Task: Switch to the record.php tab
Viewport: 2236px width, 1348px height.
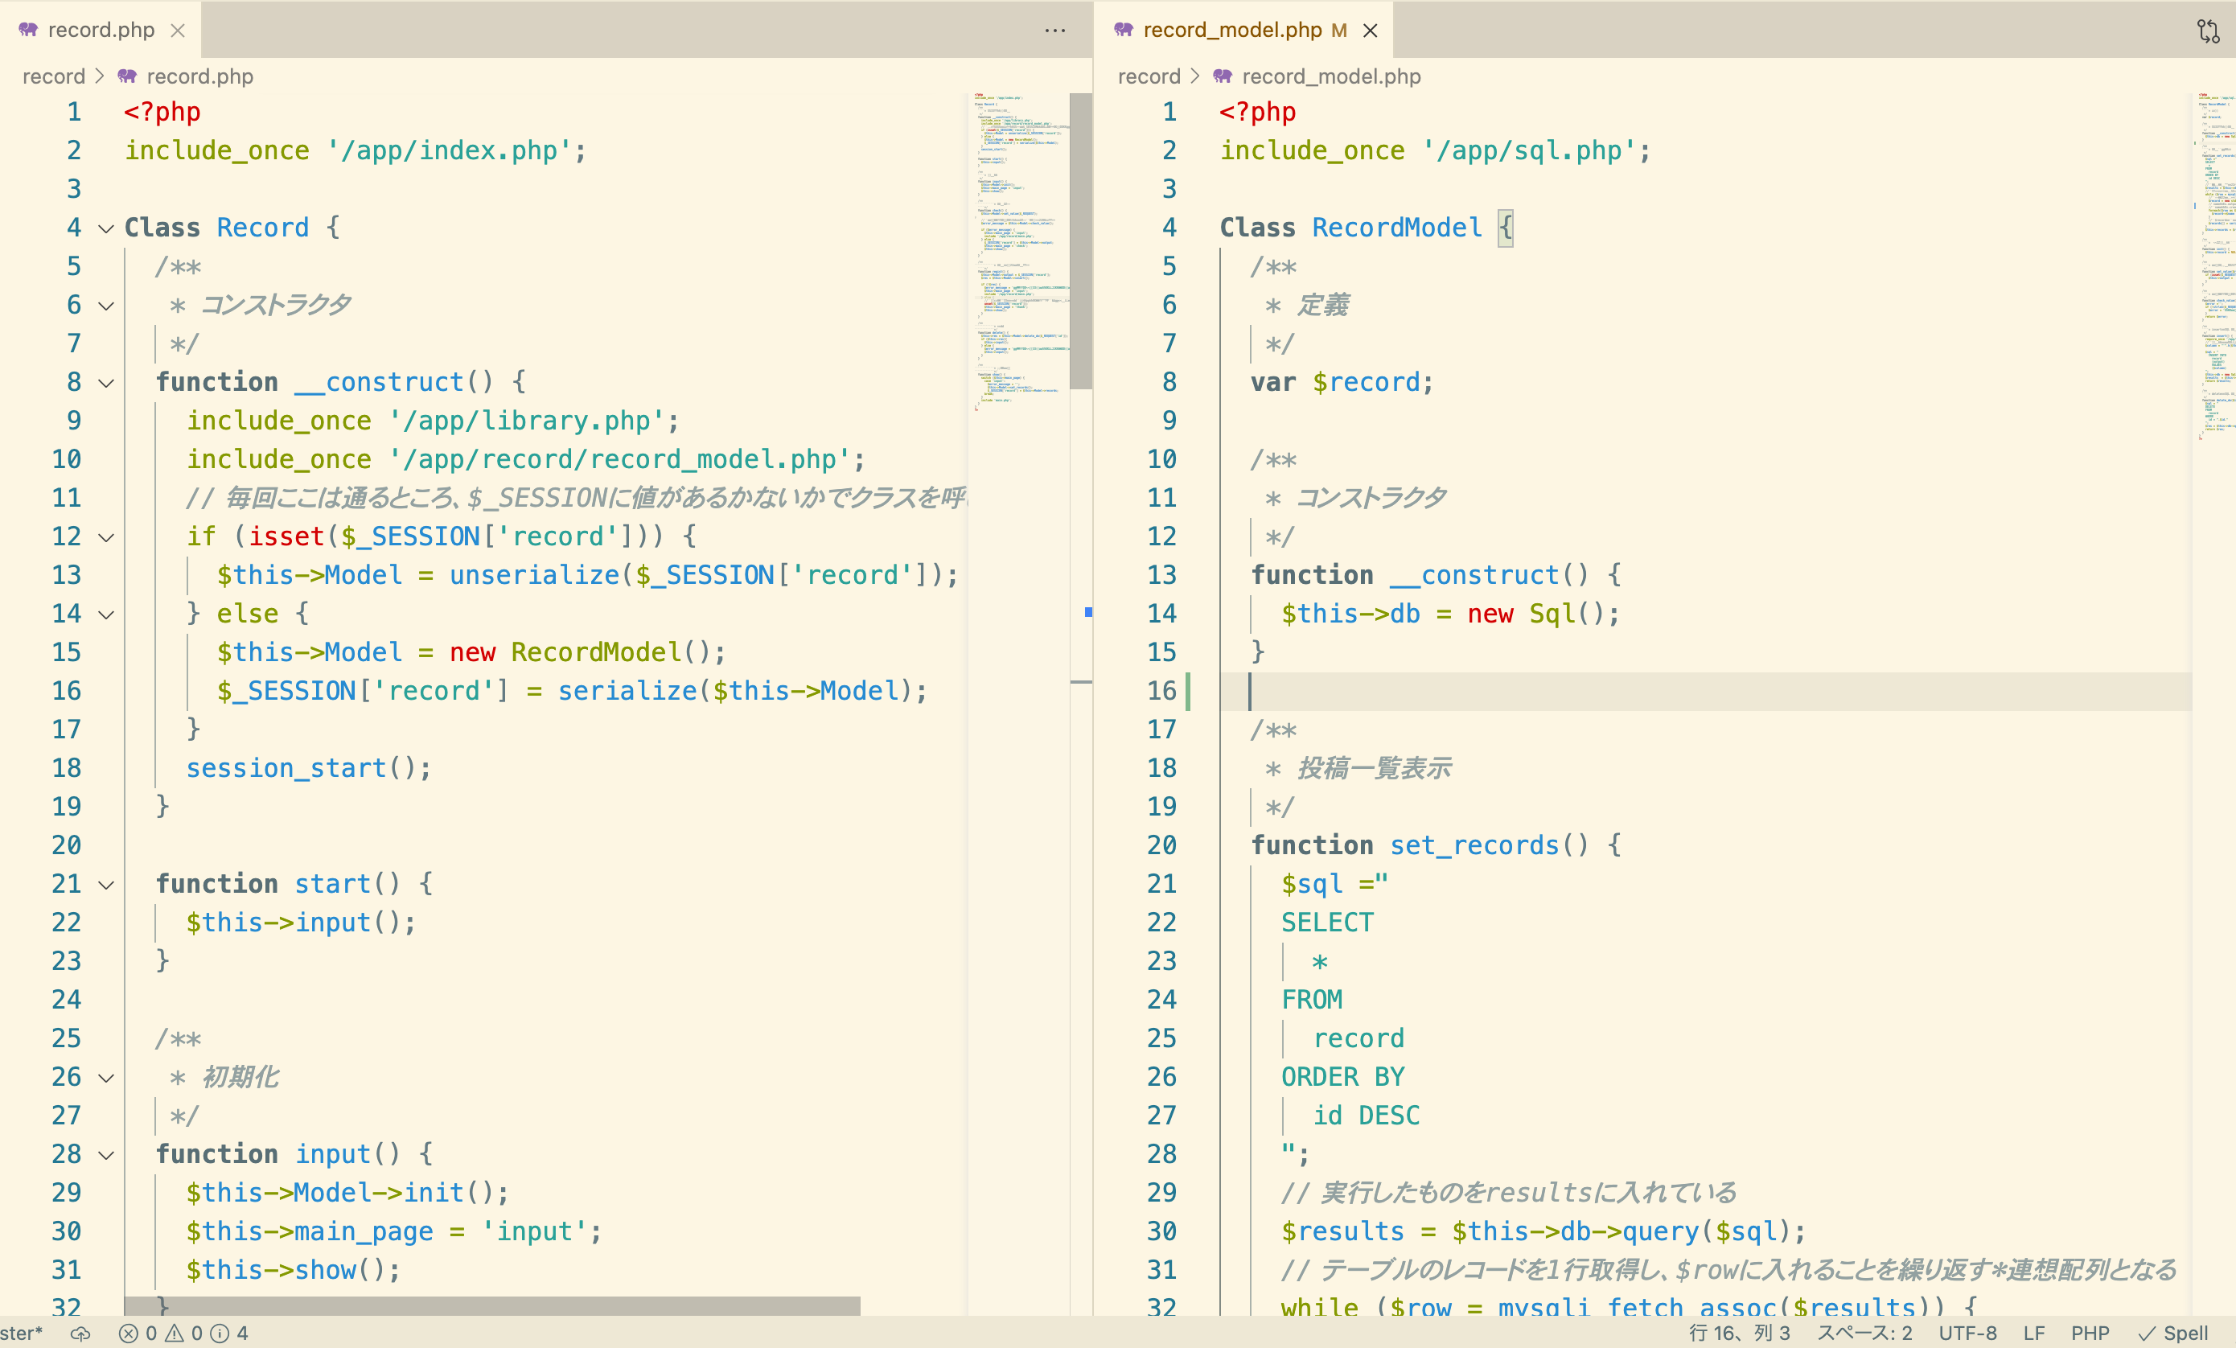Action: [100, 30]
